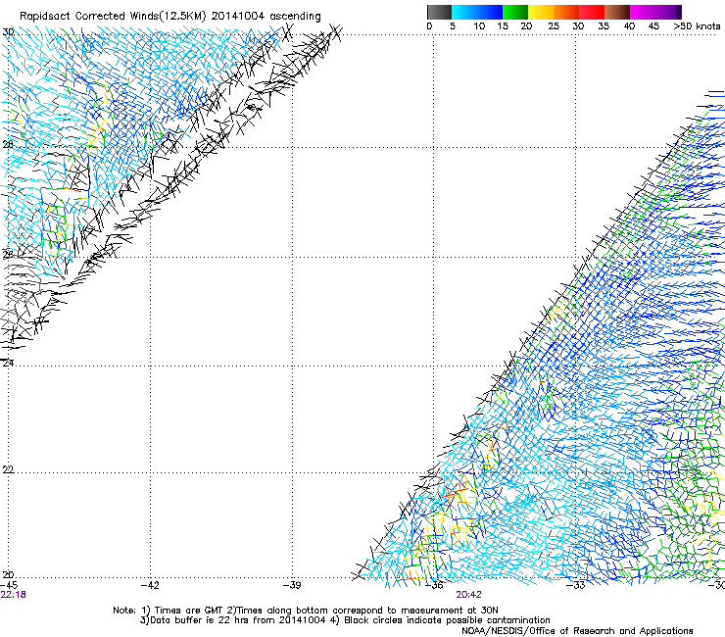Click the latitude label 22

[8, 469]
